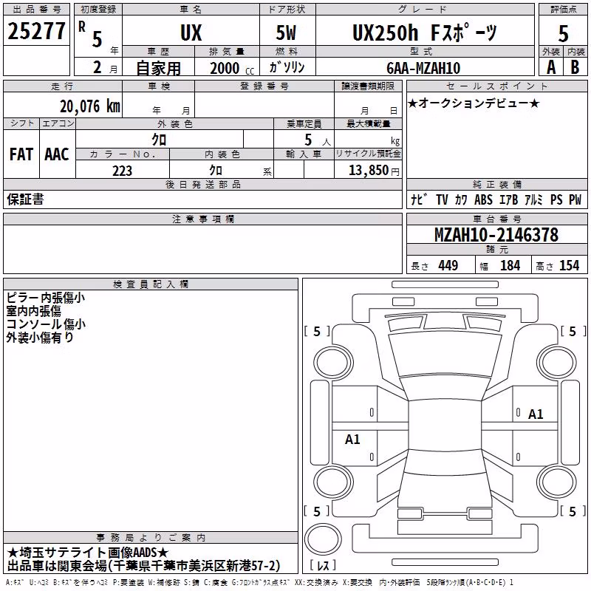Select interior grade B
The image size is (591, 591).
pyautogui.click(x=575, y=67)
